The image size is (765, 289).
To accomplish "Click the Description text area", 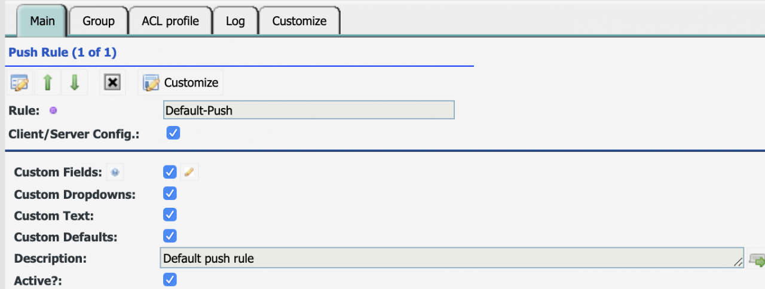I will tap(452, 258).
